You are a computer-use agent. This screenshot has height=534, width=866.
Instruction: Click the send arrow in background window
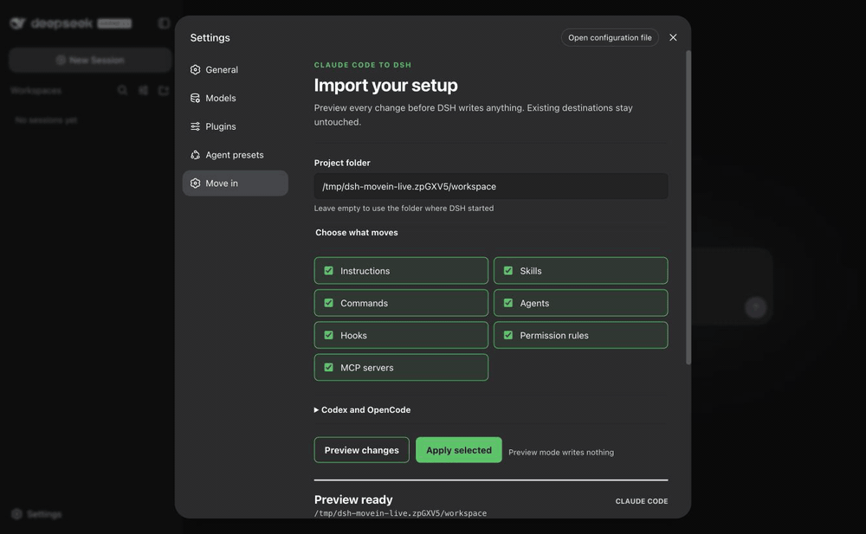pos(755,307)
